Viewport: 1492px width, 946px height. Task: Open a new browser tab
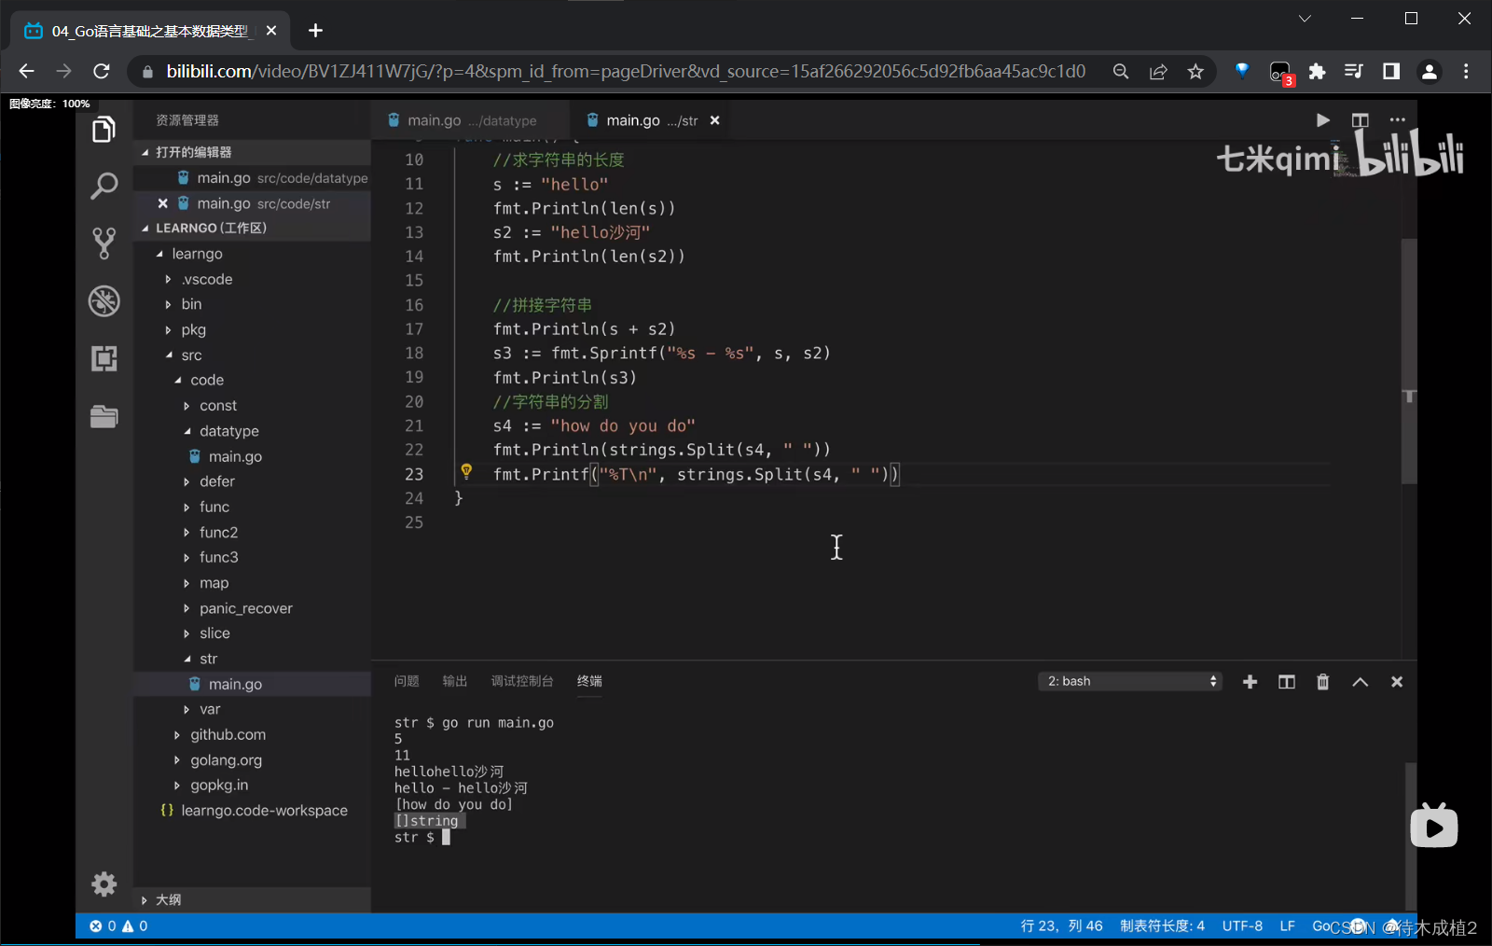[x=316, y=31]
